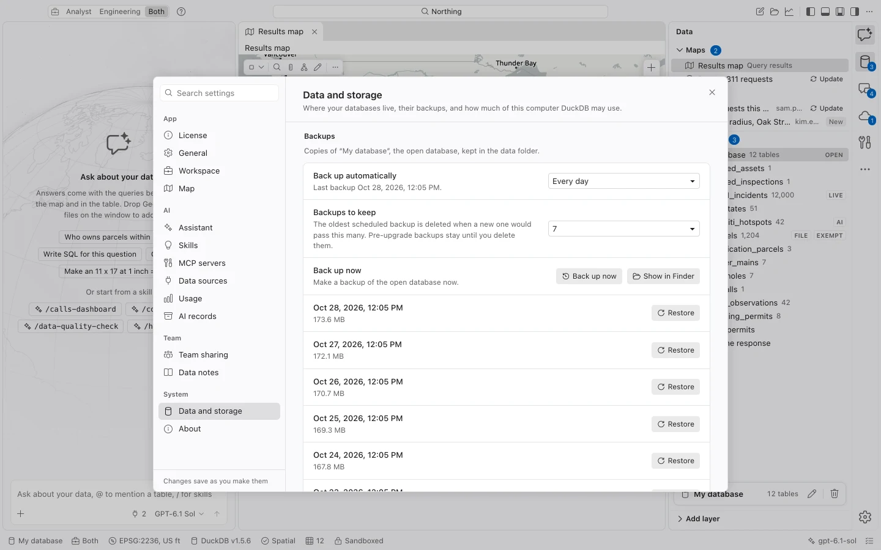The image size is (881, 550).
Task: Click the Back up now button
Action: tap(589, 276)
